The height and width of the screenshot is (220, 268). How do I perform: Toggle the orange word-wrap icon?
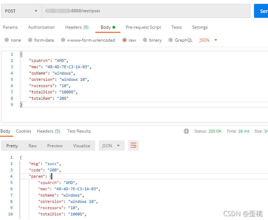[x=133, y=146]
